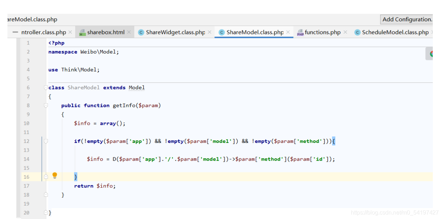Close the ntroller.class.php tab

(70, 32)
